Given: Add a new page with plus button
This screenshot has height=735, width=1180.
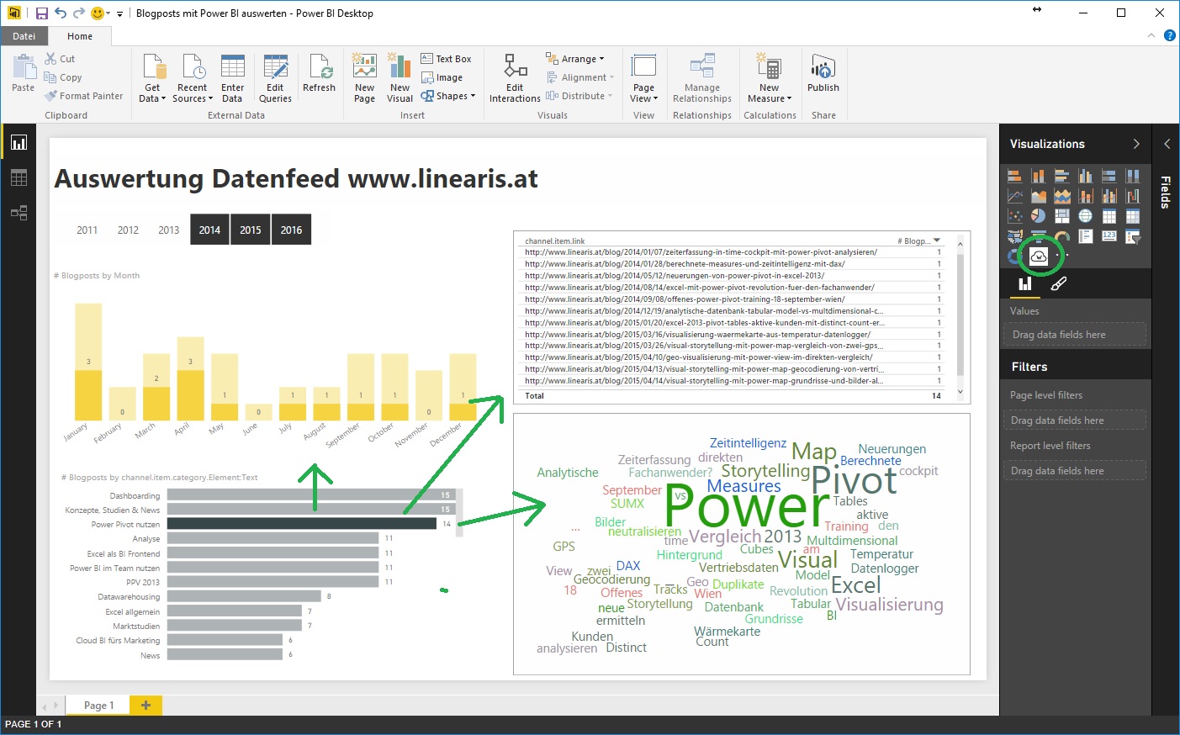Looking at the screenshot, I should (146, 705).
